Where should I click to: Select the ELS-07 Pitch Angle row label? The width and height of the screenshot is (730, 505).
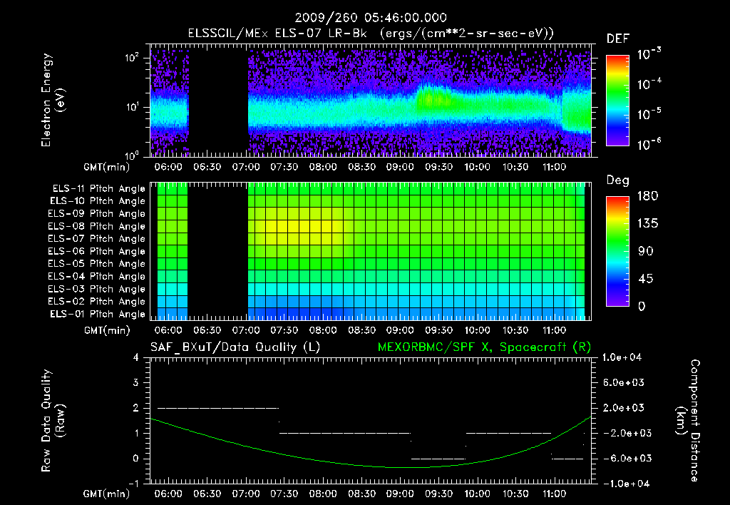click(97, 238)
